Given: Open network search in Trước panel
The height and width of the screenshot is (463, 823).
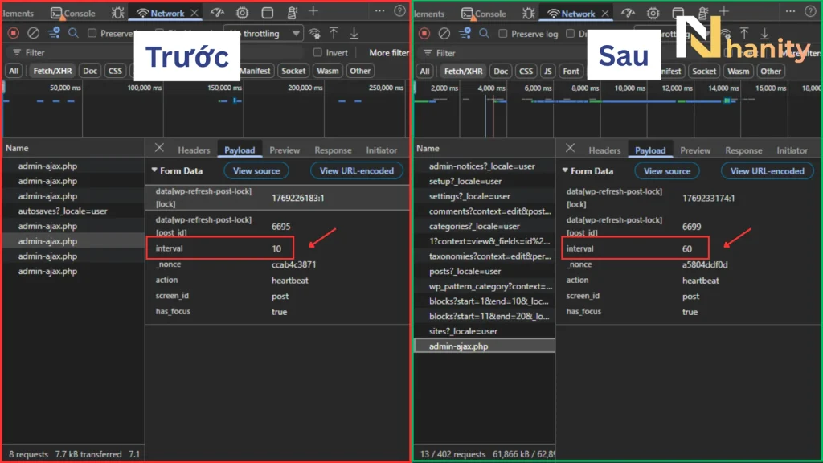Looking at the screenshot, I should pyautogui.click(x=73, y=33).
